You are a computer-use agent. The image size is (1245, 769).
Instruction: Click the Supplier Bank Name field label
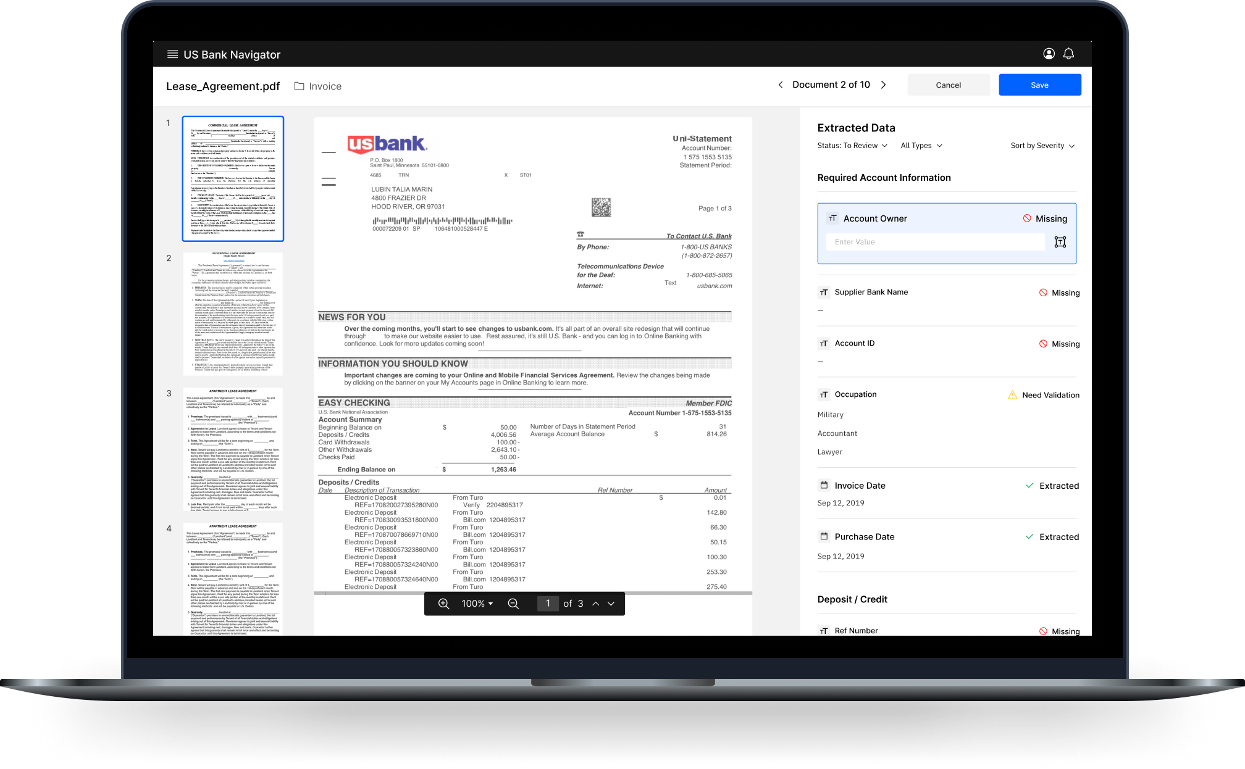point(871,293)
